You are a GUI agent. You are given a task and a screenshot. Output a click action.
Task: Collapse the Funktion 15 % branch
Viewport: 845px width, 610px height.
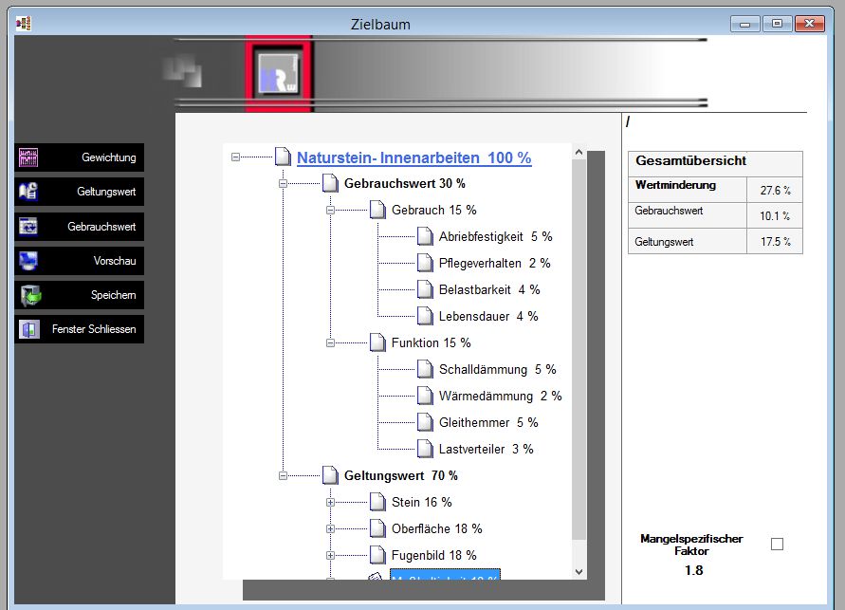click(x=330, y=342)
